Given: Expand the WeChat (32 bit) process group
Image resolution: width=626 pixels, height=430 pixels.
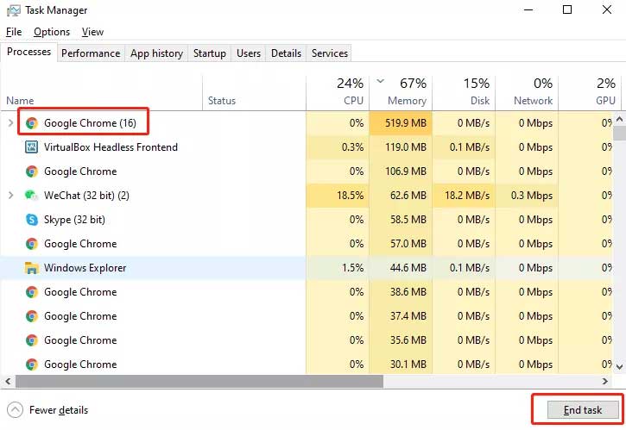Looking at the screenshot, I should pyautogui.click(x=10, y=196).
